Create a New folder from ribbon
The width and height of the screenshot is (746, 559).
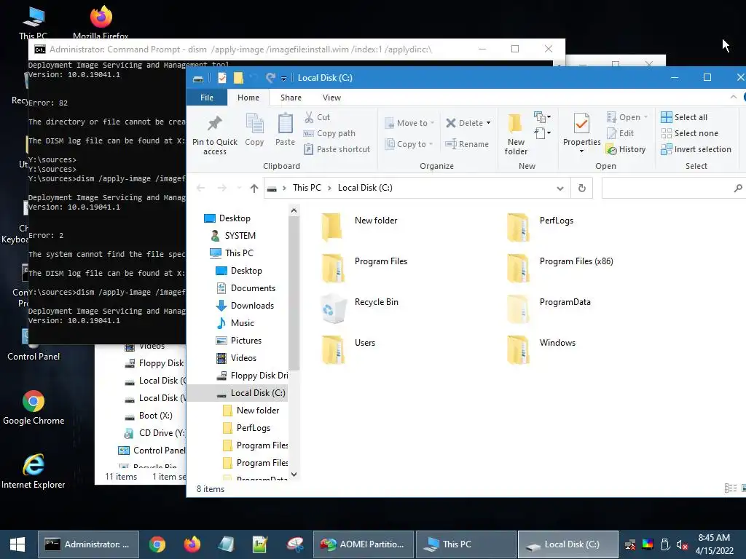(x=516, y=135)
